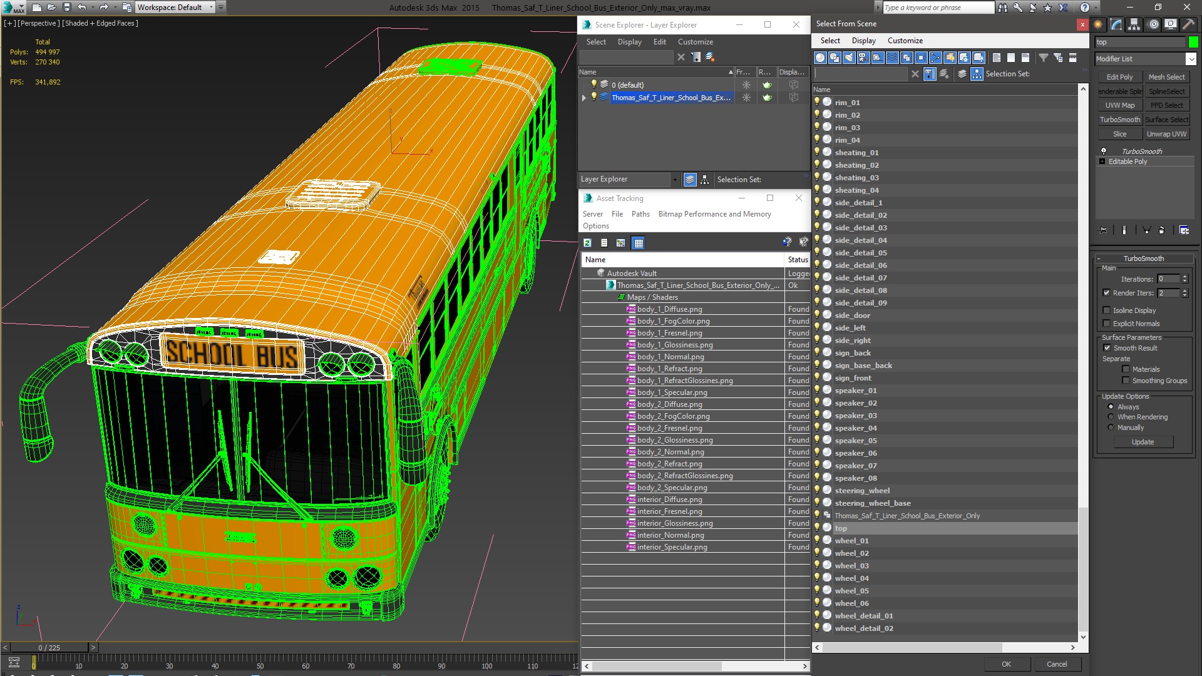This screenshot has height=676, width=1202.
Task: Expand the Thomas_Saf_T_Liner_School_Bus_Ex layer
Action: pyautogui.click(x=583, y=98)
